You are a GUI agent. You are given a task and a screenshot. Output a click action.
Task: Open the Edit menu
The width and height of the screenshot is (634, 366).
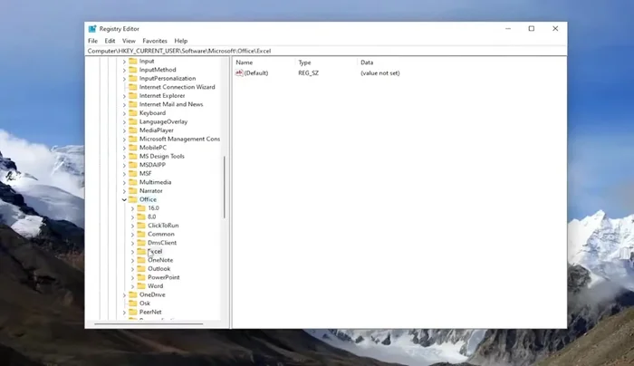click(110, 41)
